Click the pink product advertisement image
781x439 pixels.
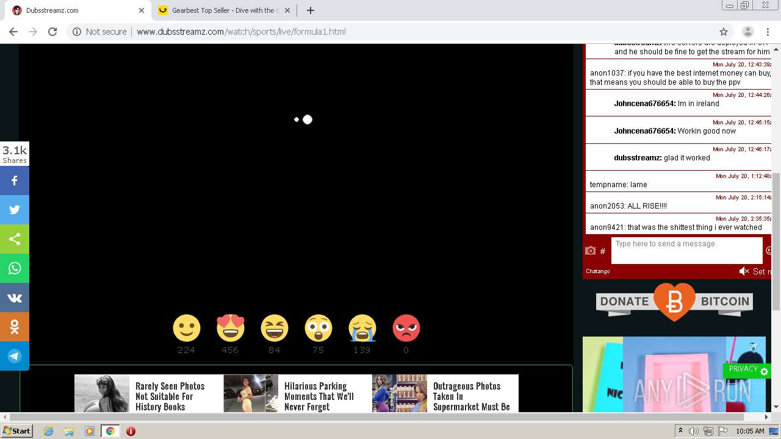coord(674,374)
